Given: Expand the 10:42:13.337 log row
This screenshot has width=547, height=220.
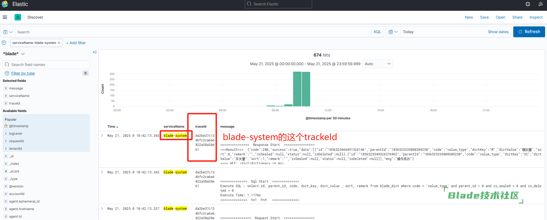Looking at the screenshot, I should (102, 208).
